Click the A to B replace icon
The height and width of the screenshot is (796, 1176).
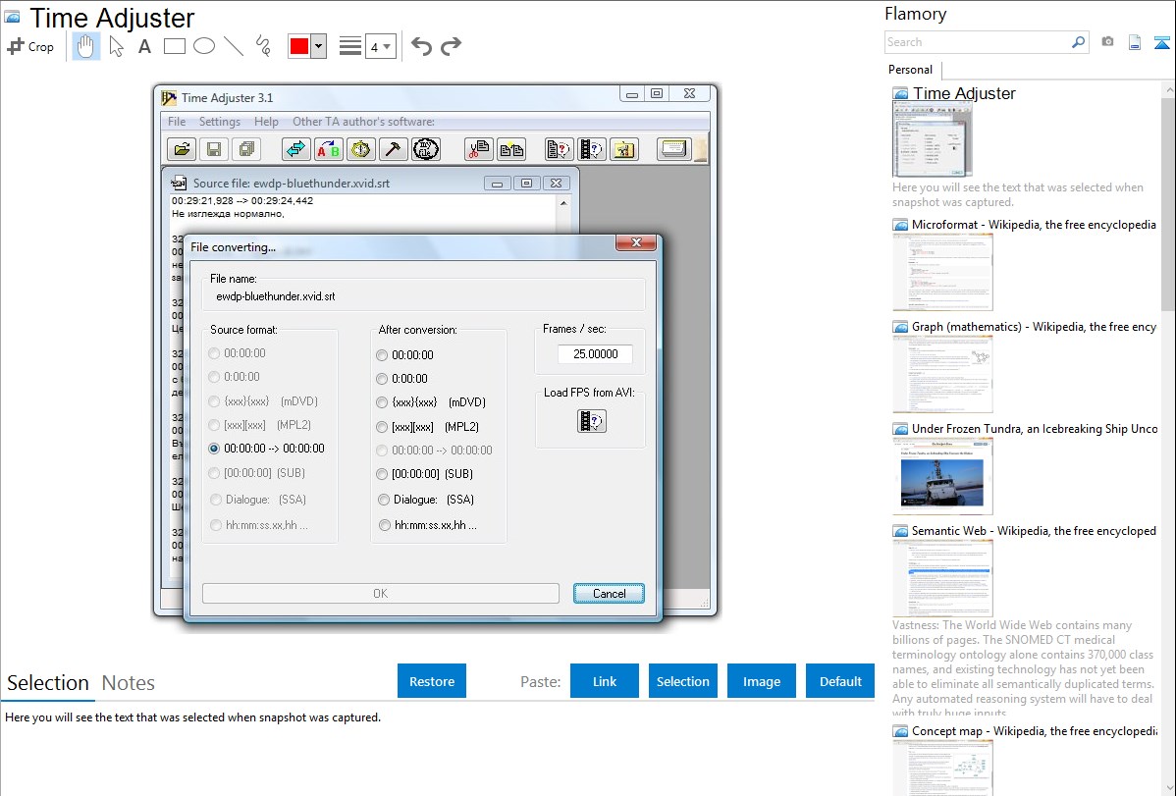pyautogui.click(x=329, y=149)
